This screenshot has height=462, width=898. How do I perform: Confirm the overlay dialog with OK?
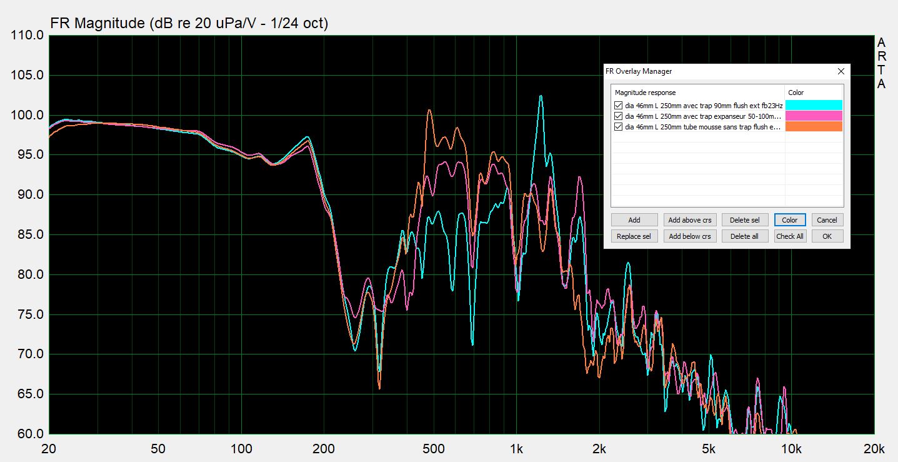(827, 236)
